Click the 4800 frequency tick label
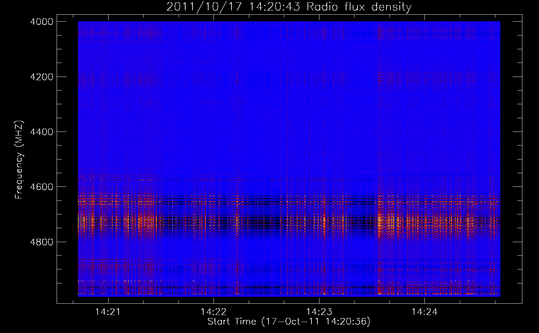Image resolution: width=539 pixels, height=333 pixels. pyautogui.click(x=42, y=242)
